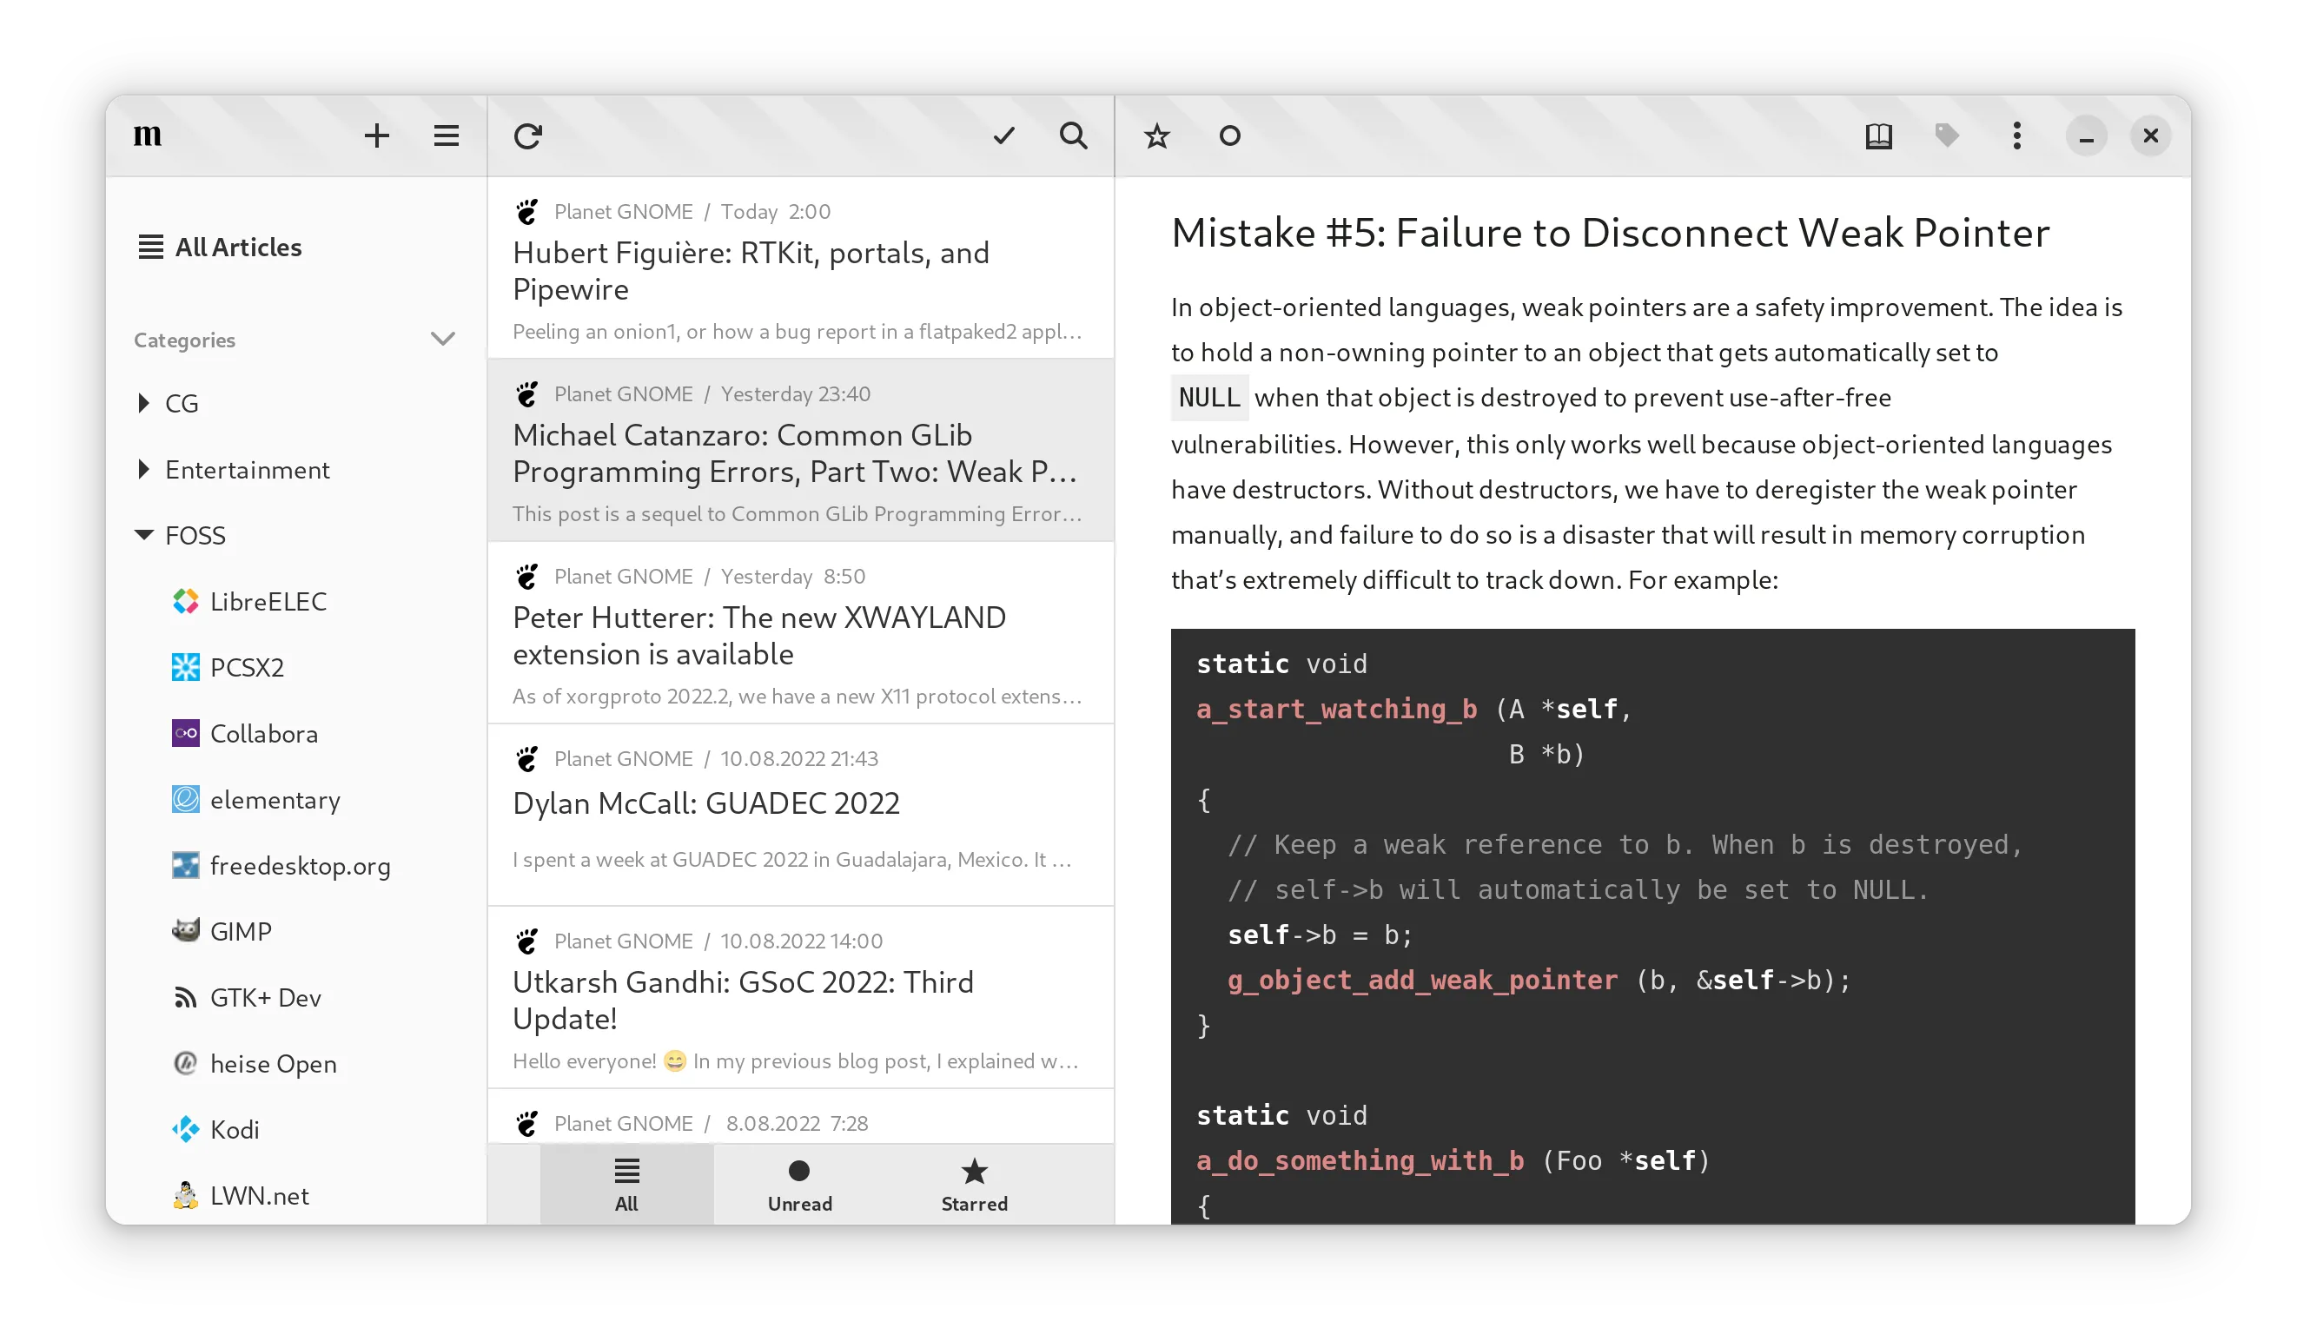2297x1341 pixels.
Task: Open Utkarsh Gandhi GSoC 2022 article
Action: (800, 998)
